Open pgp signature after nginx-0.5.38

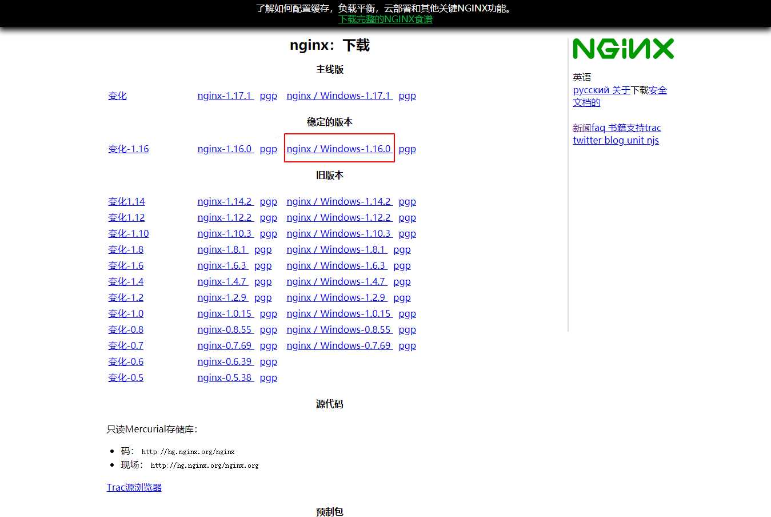(x=268, y=377)
